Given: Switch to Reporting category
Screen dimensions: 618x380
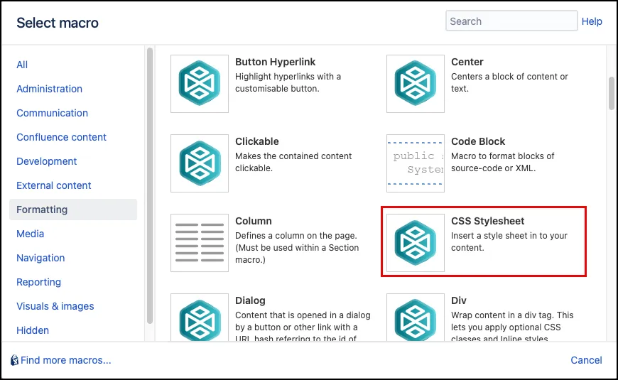Looking at the screenshot, I should [38, 282].
